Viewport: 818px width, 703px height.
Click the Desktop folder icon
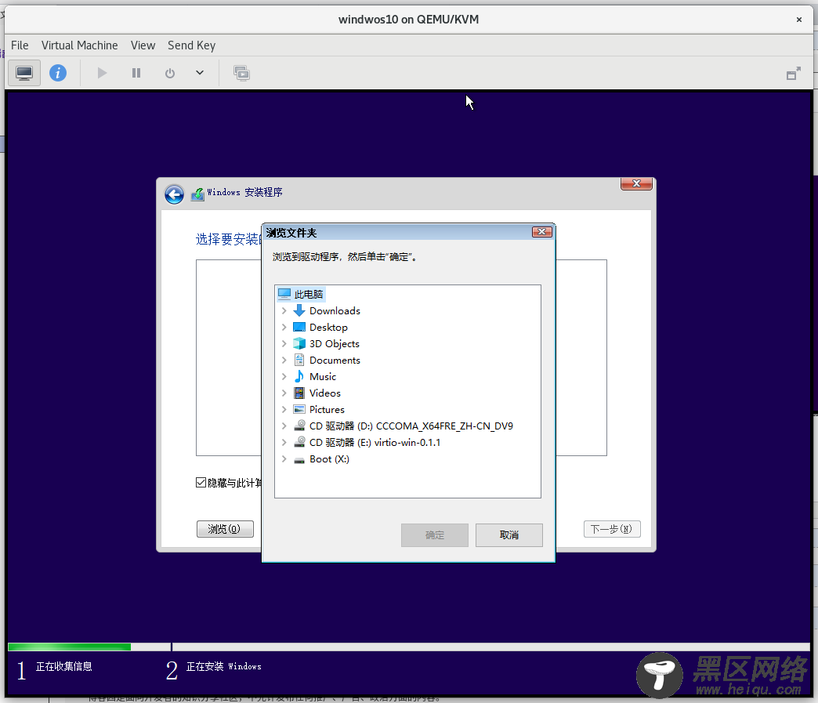[x=299, y=328]
